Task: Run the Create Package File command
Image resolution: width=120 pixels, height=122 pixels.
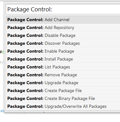Action: 63,91
